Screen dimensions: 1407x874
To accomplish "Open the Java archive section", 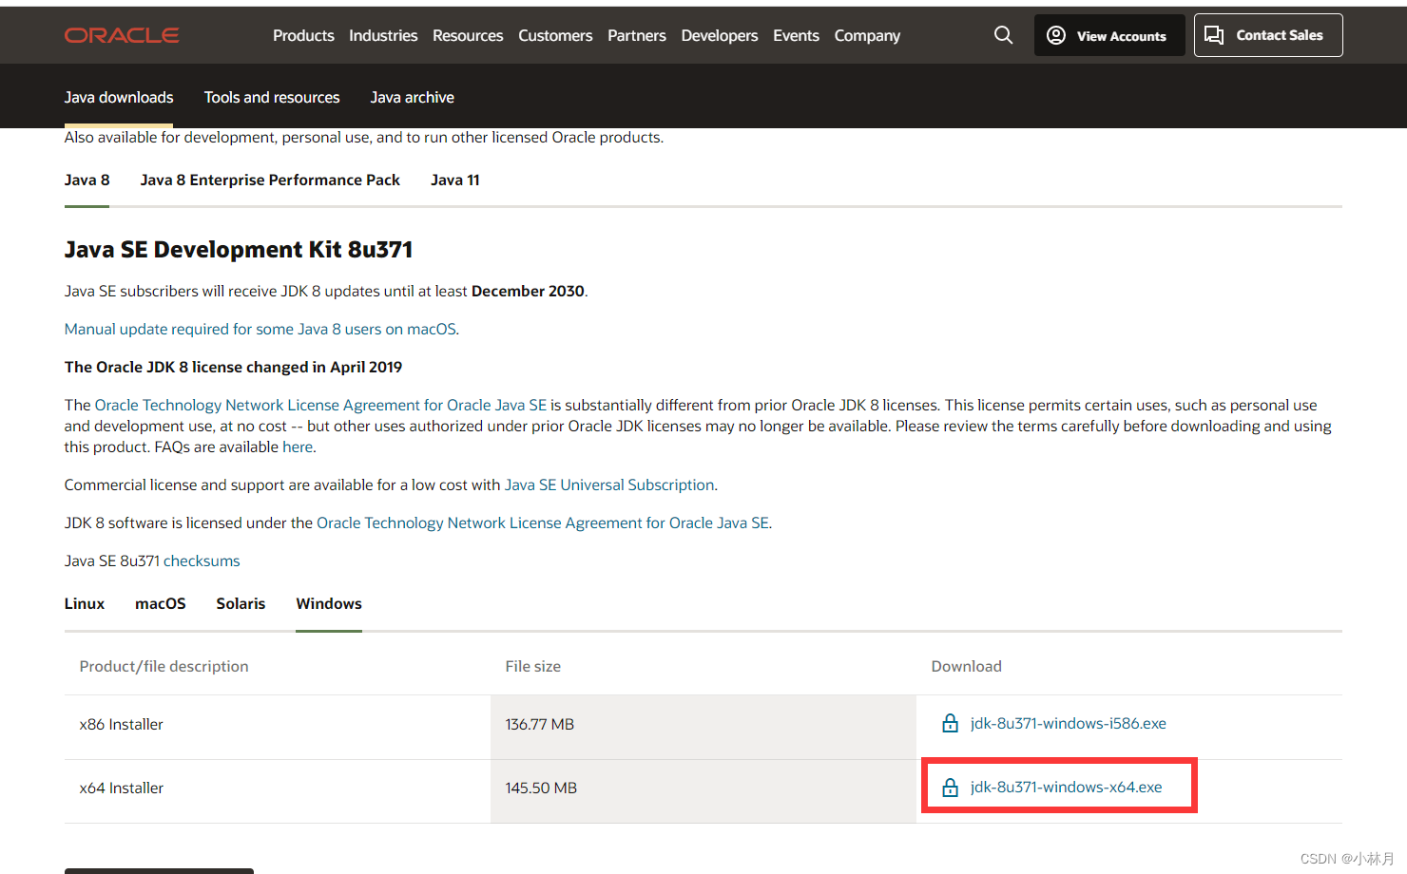I will 412,97.
